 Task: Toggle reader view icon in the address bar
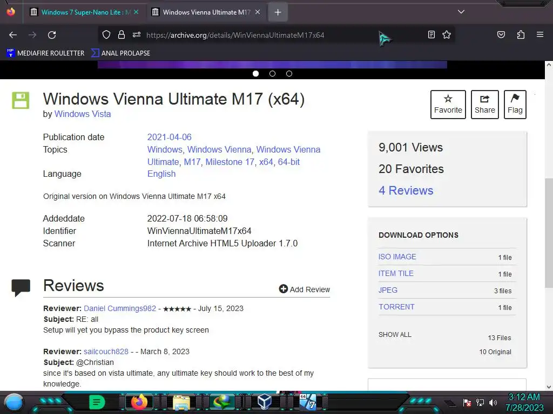click(431, 34)
